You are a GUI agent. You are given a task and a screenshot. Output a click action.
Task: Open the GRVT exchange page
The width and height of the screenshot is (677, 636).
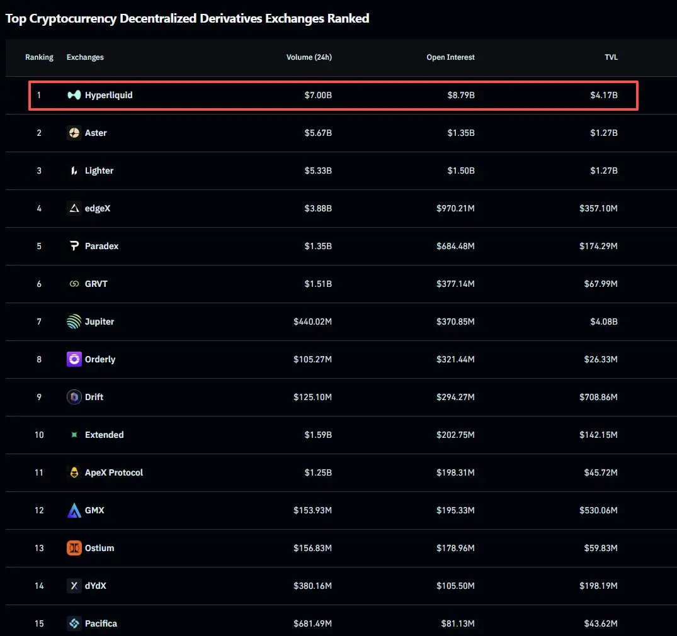[96, 284]
